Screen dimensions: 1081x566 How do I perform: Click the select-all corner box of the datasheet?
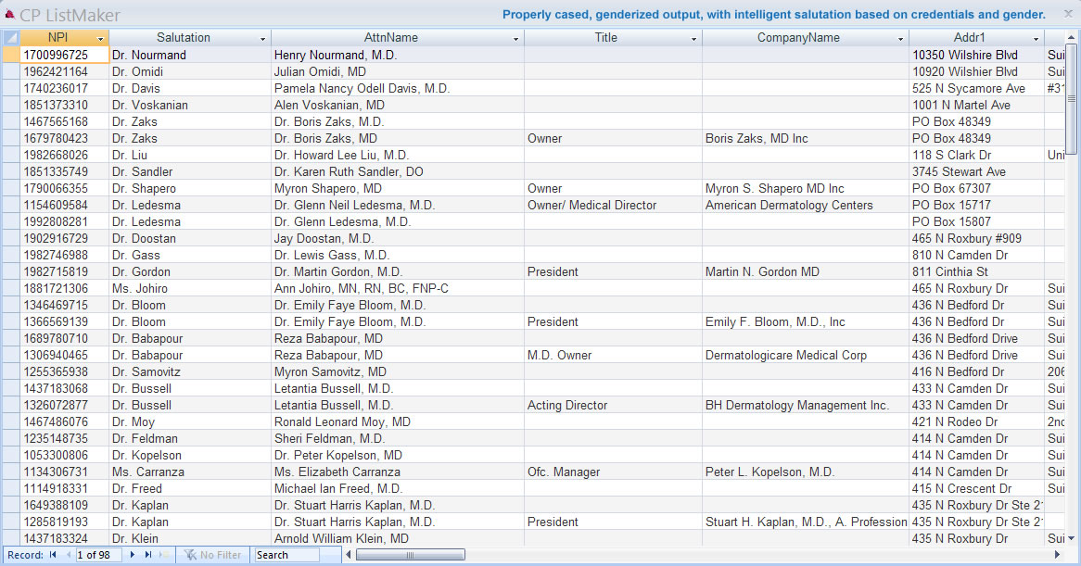(10, 38)
